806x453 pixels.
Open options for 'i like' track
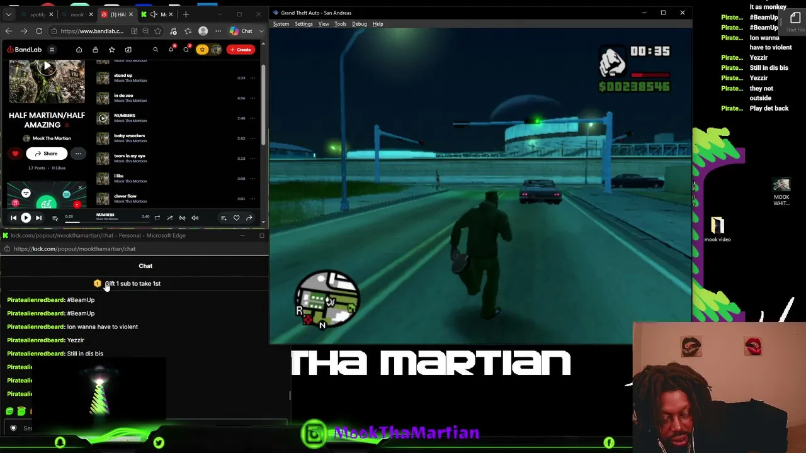coord(253,179)
